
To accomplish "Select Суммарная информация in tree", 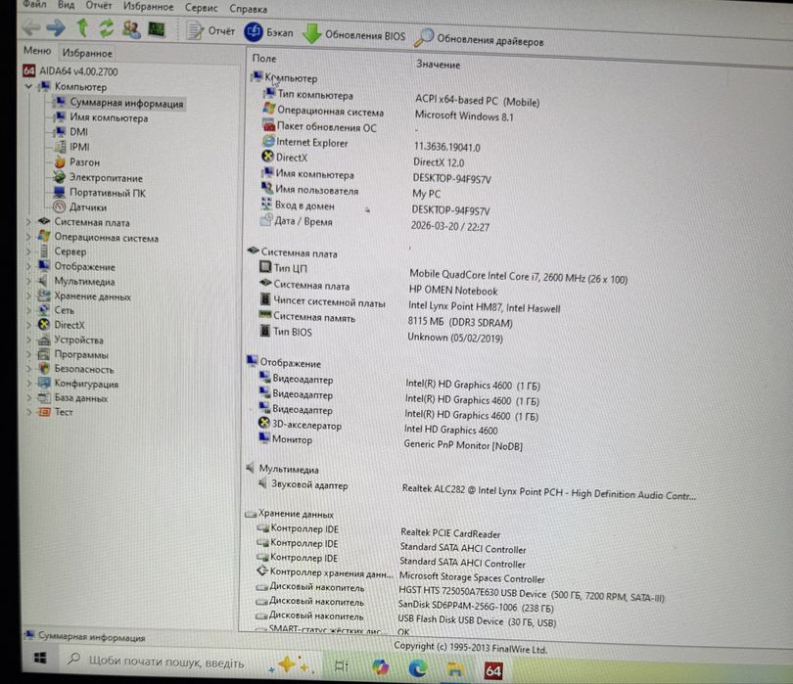I will click(126, 103).
